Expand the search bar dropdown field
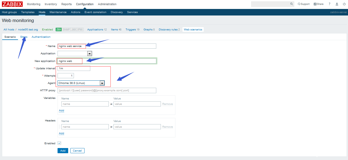Viewport: 348px width, 160px height. [271, 4]
